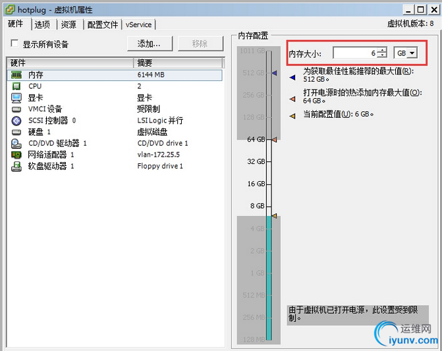Switch to the 资源 tab
This screenshot has height=351, width=442.
tap(69, 25)
